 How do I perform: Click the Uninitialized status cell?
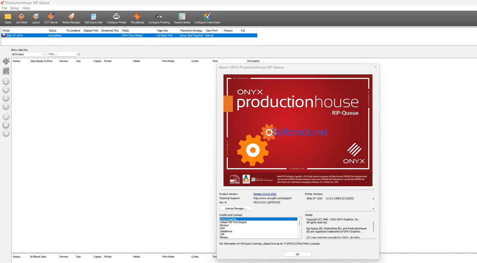[x=55, y=36]
